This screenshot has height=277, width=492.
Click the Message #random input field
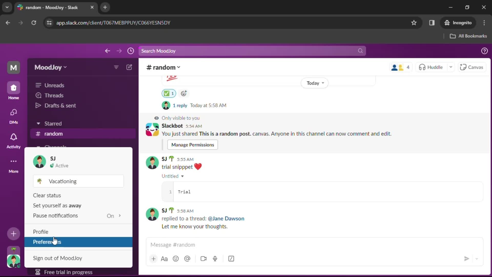[x=314, y=245]
